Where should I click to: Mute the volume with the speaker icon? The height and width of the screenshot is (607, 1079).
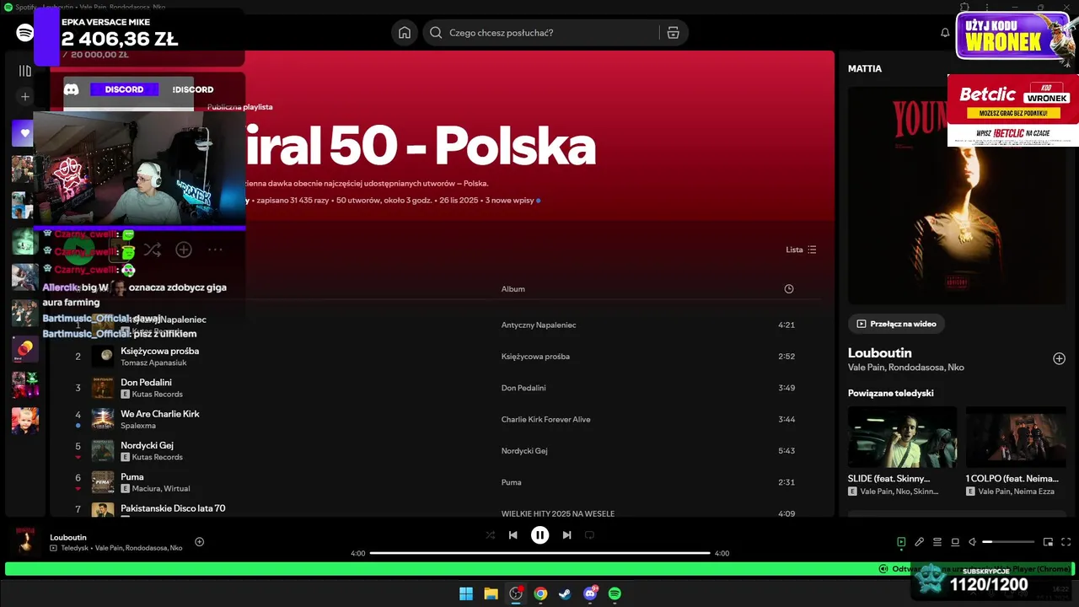pos(972,542)
